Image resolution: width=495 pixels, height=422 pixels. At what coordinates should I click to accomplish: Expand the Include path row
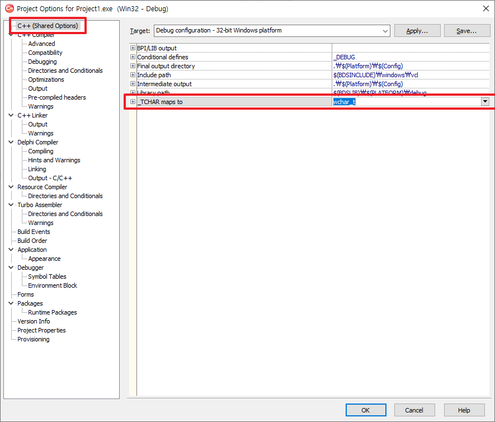point(133,75)
